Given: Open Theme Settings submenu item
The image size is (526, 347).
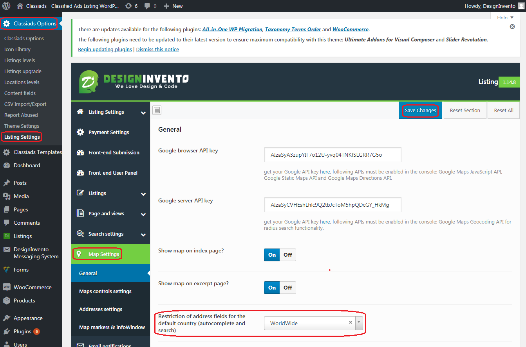Looking at the screenshot, I should 22,126.
